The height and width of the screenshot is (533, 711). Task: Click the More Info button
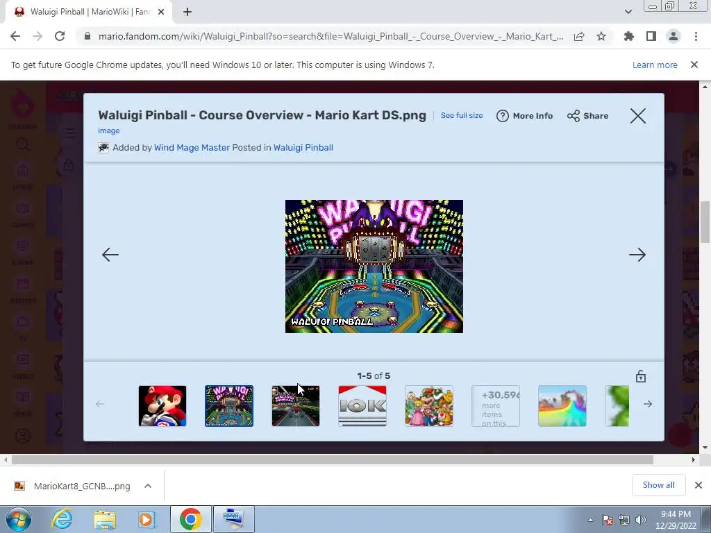pyautogui.click(x=525, y=116)
